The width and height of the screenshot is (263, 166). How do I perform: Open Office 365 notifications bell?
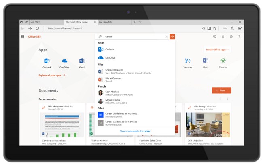[223, 36]
